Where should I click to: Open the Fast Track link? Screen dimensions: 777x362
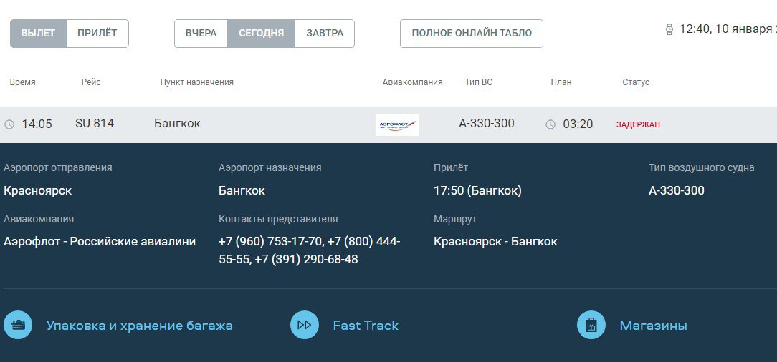tap(366, 326)
